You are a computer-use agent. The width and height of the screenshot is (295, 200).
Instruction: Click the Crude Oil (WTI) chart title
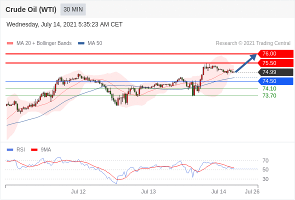(x=31, y=9)
